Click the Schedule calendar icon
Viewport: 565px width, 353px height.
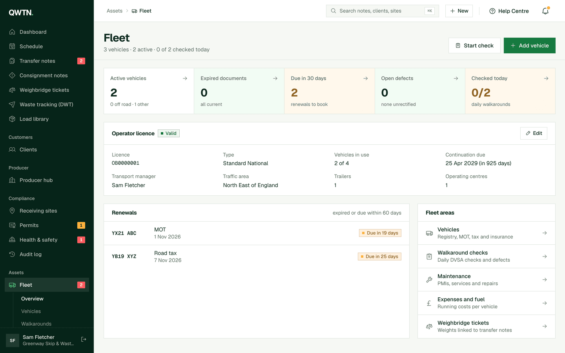click(x=12, y=46)
